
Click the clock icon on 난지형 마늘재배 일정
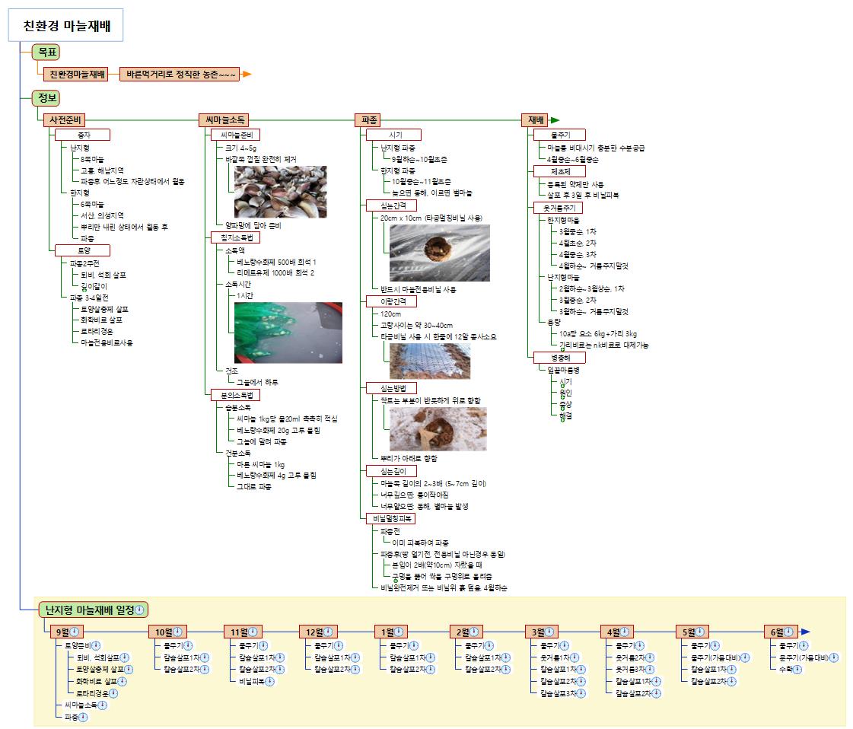click(141, 610)
